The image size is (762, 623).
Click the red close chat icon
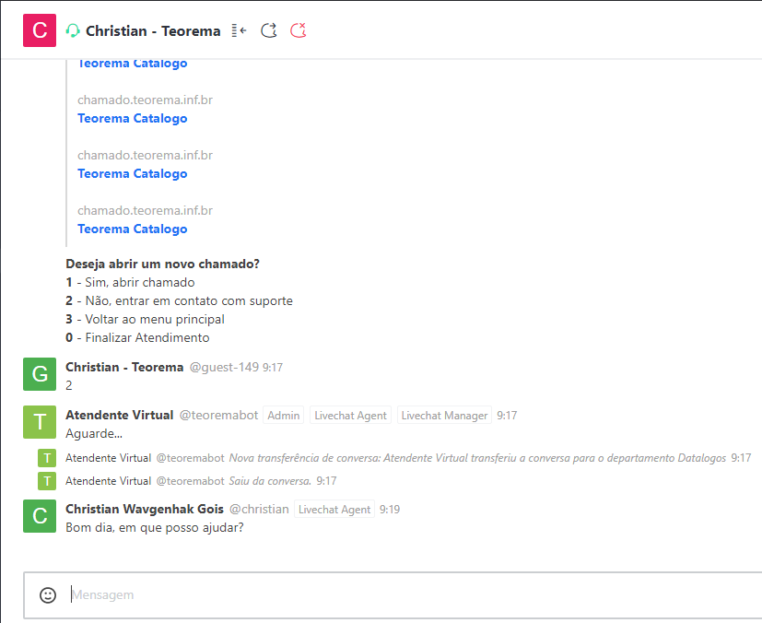click(298, 30)
